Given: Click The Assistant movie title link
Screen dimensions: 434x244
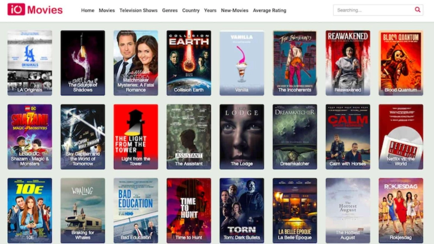Looking at the screenshot, I should click(x=189, y=163).
